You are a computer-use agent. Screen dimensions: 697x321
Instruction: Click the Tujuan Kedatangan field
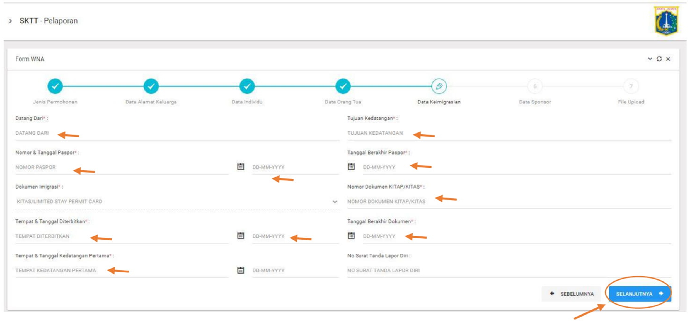(509, 133)
